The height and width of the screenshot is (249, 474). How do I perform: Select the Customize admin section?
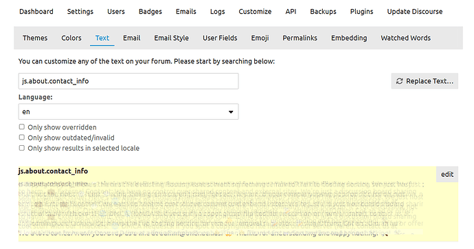(x=255, y=12)
